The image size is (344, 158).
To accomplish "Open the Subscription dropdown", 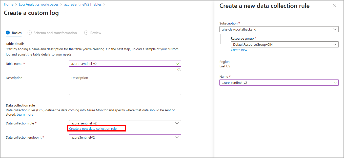I will [279, 29].
